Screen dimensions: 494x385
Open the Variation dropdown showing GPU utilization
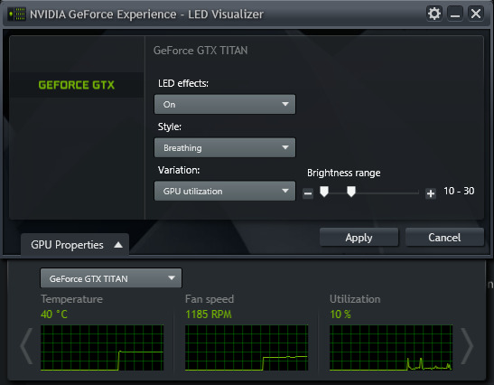(x=225, y=191)
